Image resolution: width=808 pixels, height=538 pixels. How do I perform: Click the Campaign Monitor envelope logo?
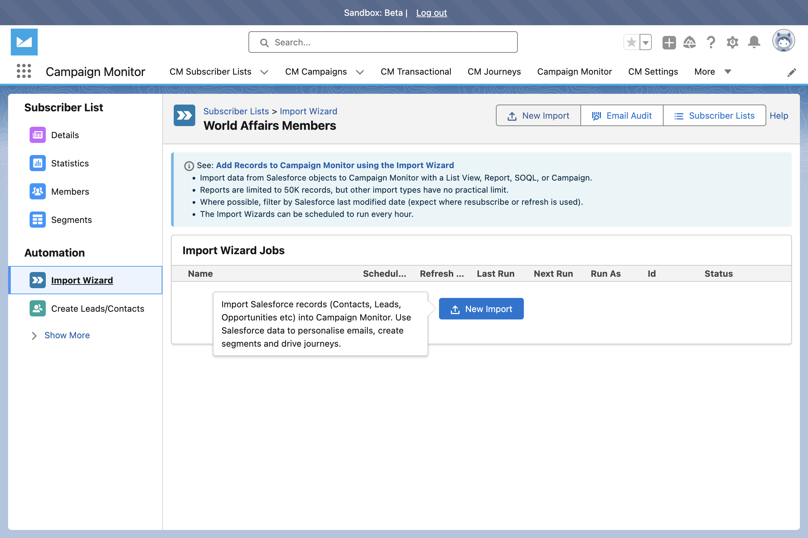click(24, 42)
